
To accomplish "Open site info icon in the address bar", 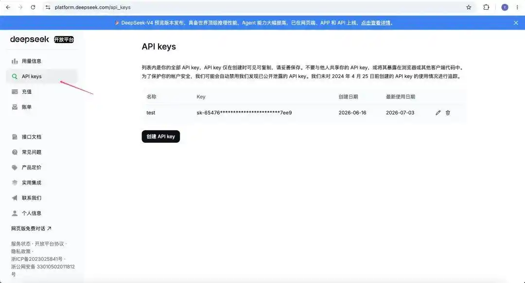I will pos(48,7).
